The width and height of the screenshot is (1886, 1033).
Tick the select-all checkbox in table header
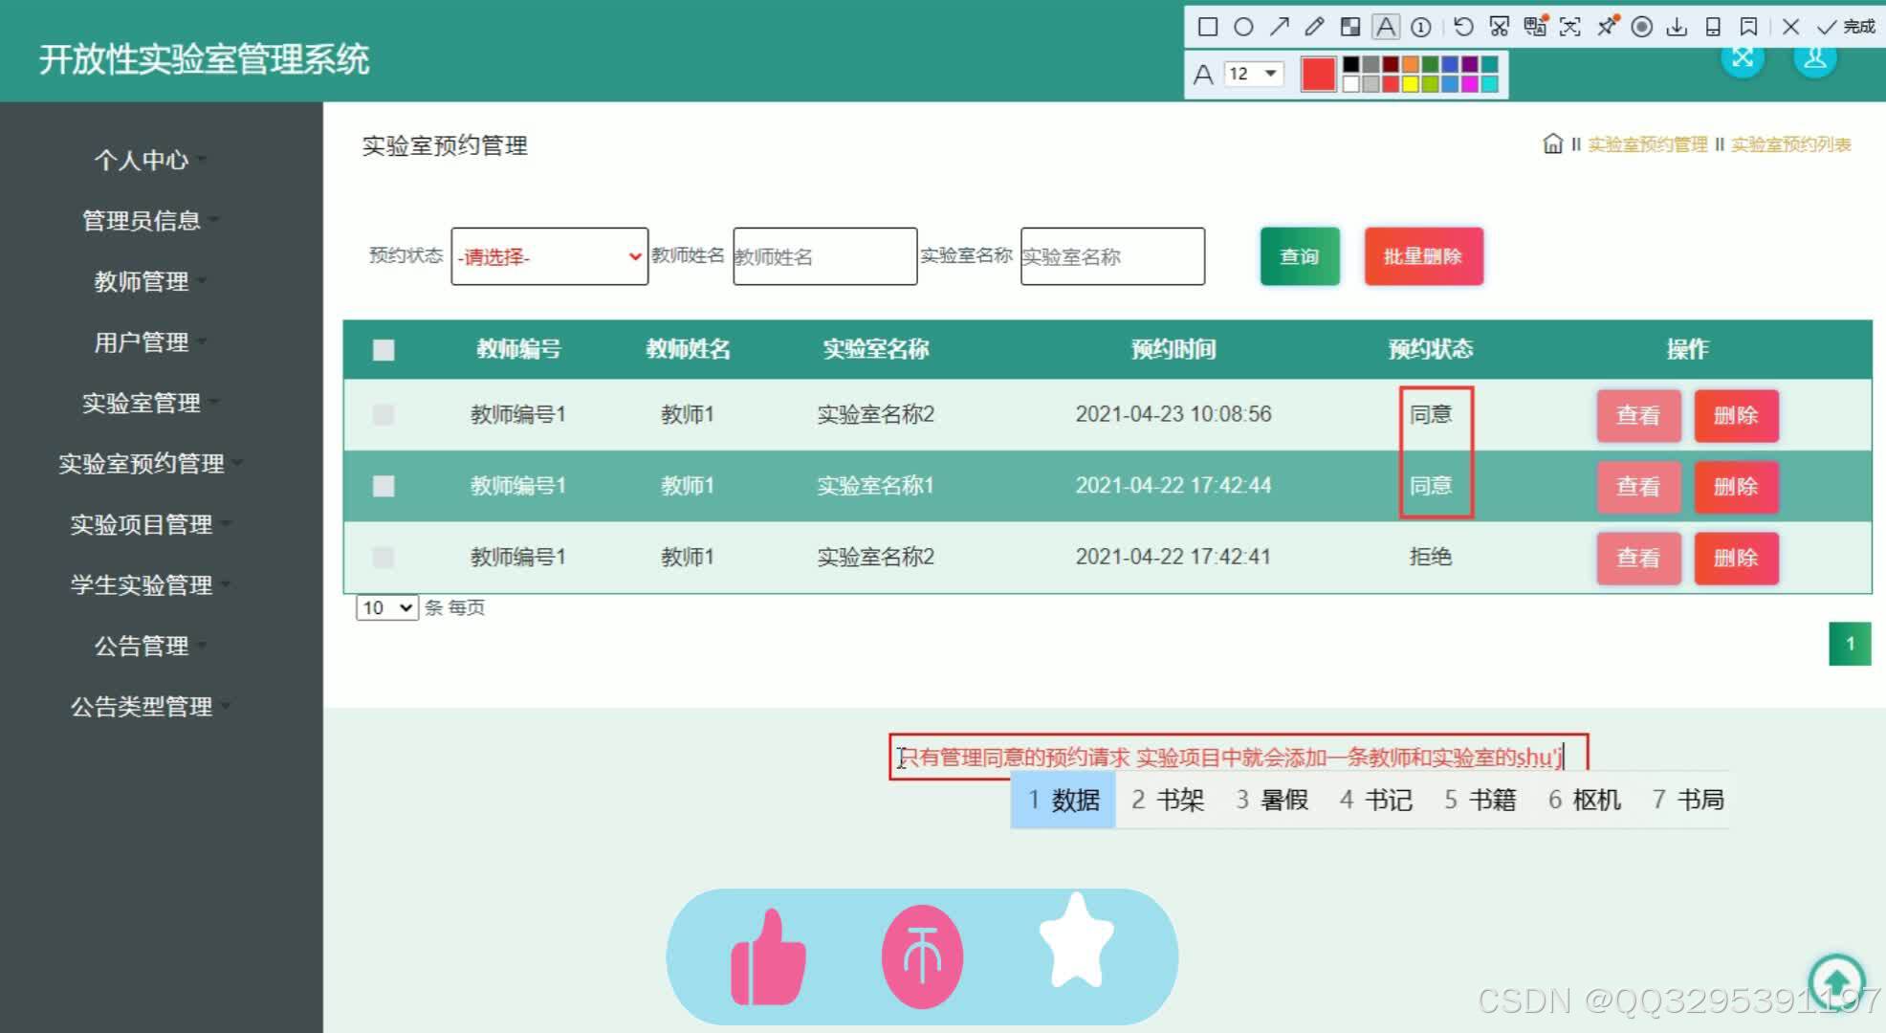pos(384,350)
